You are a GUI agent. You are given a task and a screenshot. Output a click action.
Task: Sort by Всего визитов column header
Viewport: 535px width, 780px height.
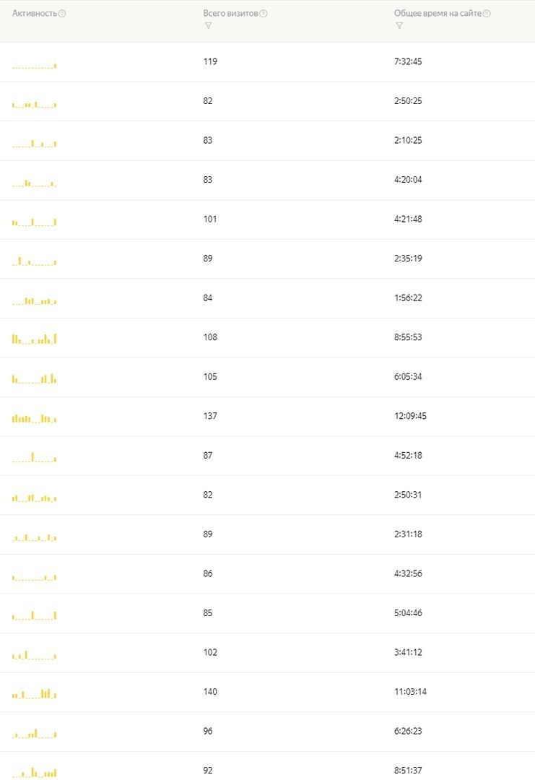pyautogui.click(x=231, y=14)
